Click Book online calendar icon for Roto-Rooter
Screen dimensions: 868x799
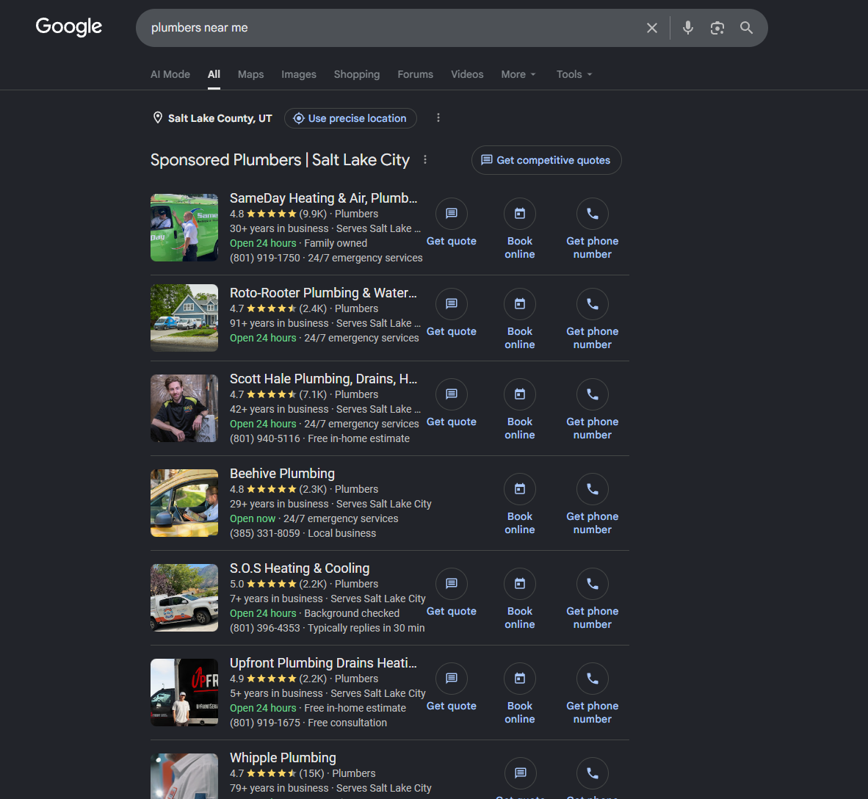point(519,304)
